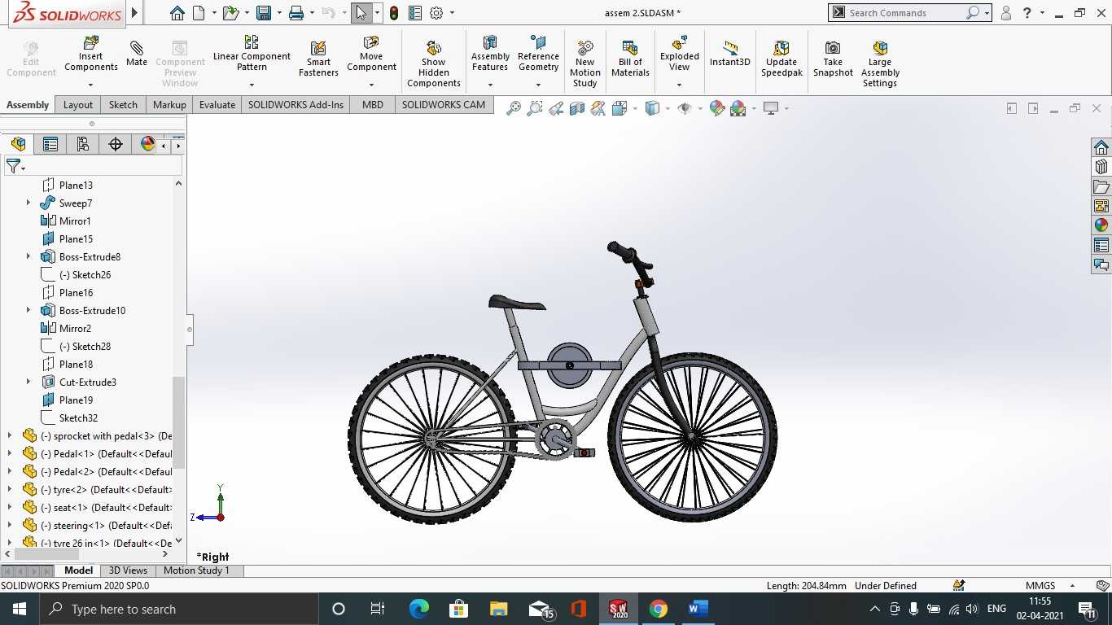The image size is (1112, 625).
Task: Activate the Move Component tool
Action: [x=371, y=54]
